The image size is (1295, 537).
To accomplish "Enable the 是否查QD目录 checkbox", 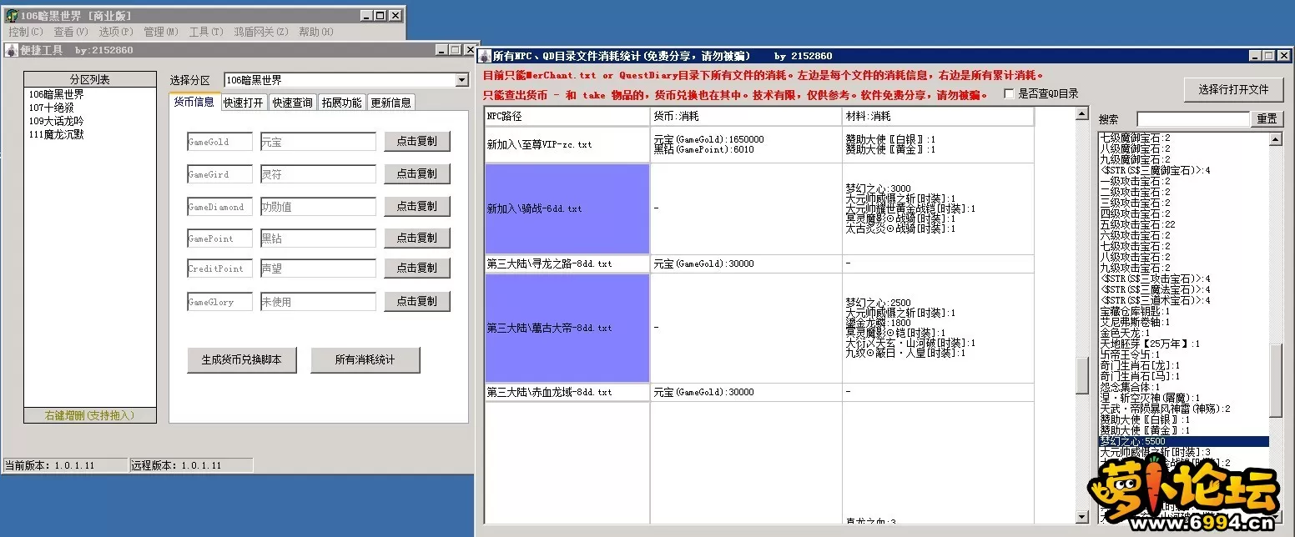I will point(1009,94).
